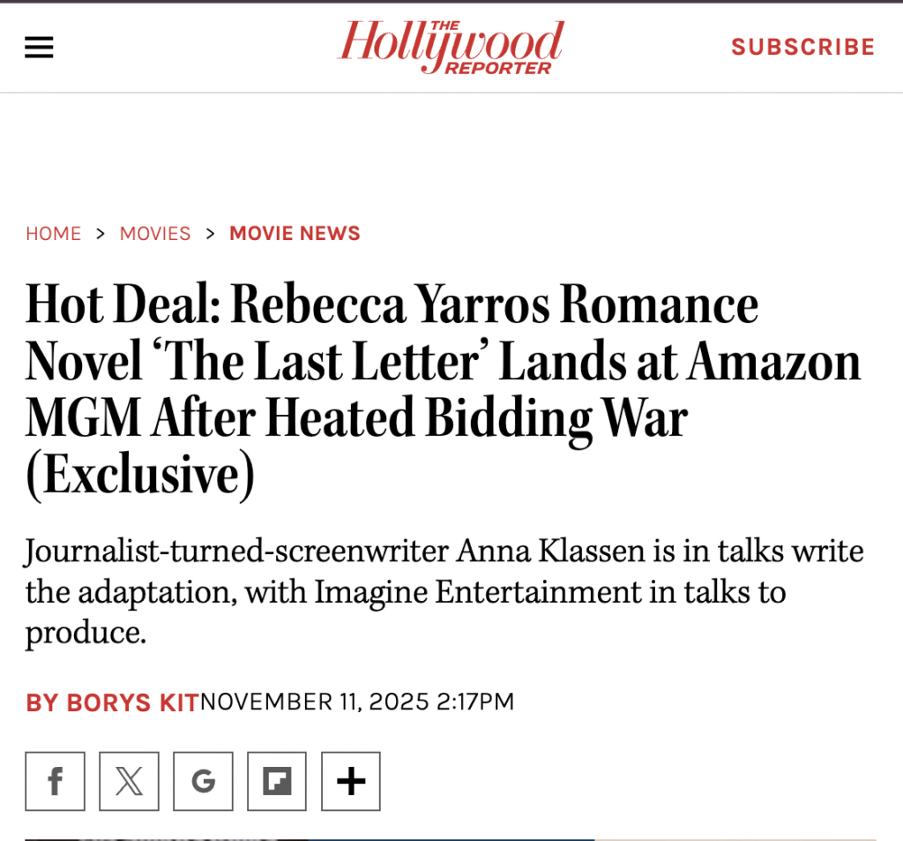Screen dimensions: 903x841
Task: Click the (Exclusive) tag in headline
Action: pos(140,475)
